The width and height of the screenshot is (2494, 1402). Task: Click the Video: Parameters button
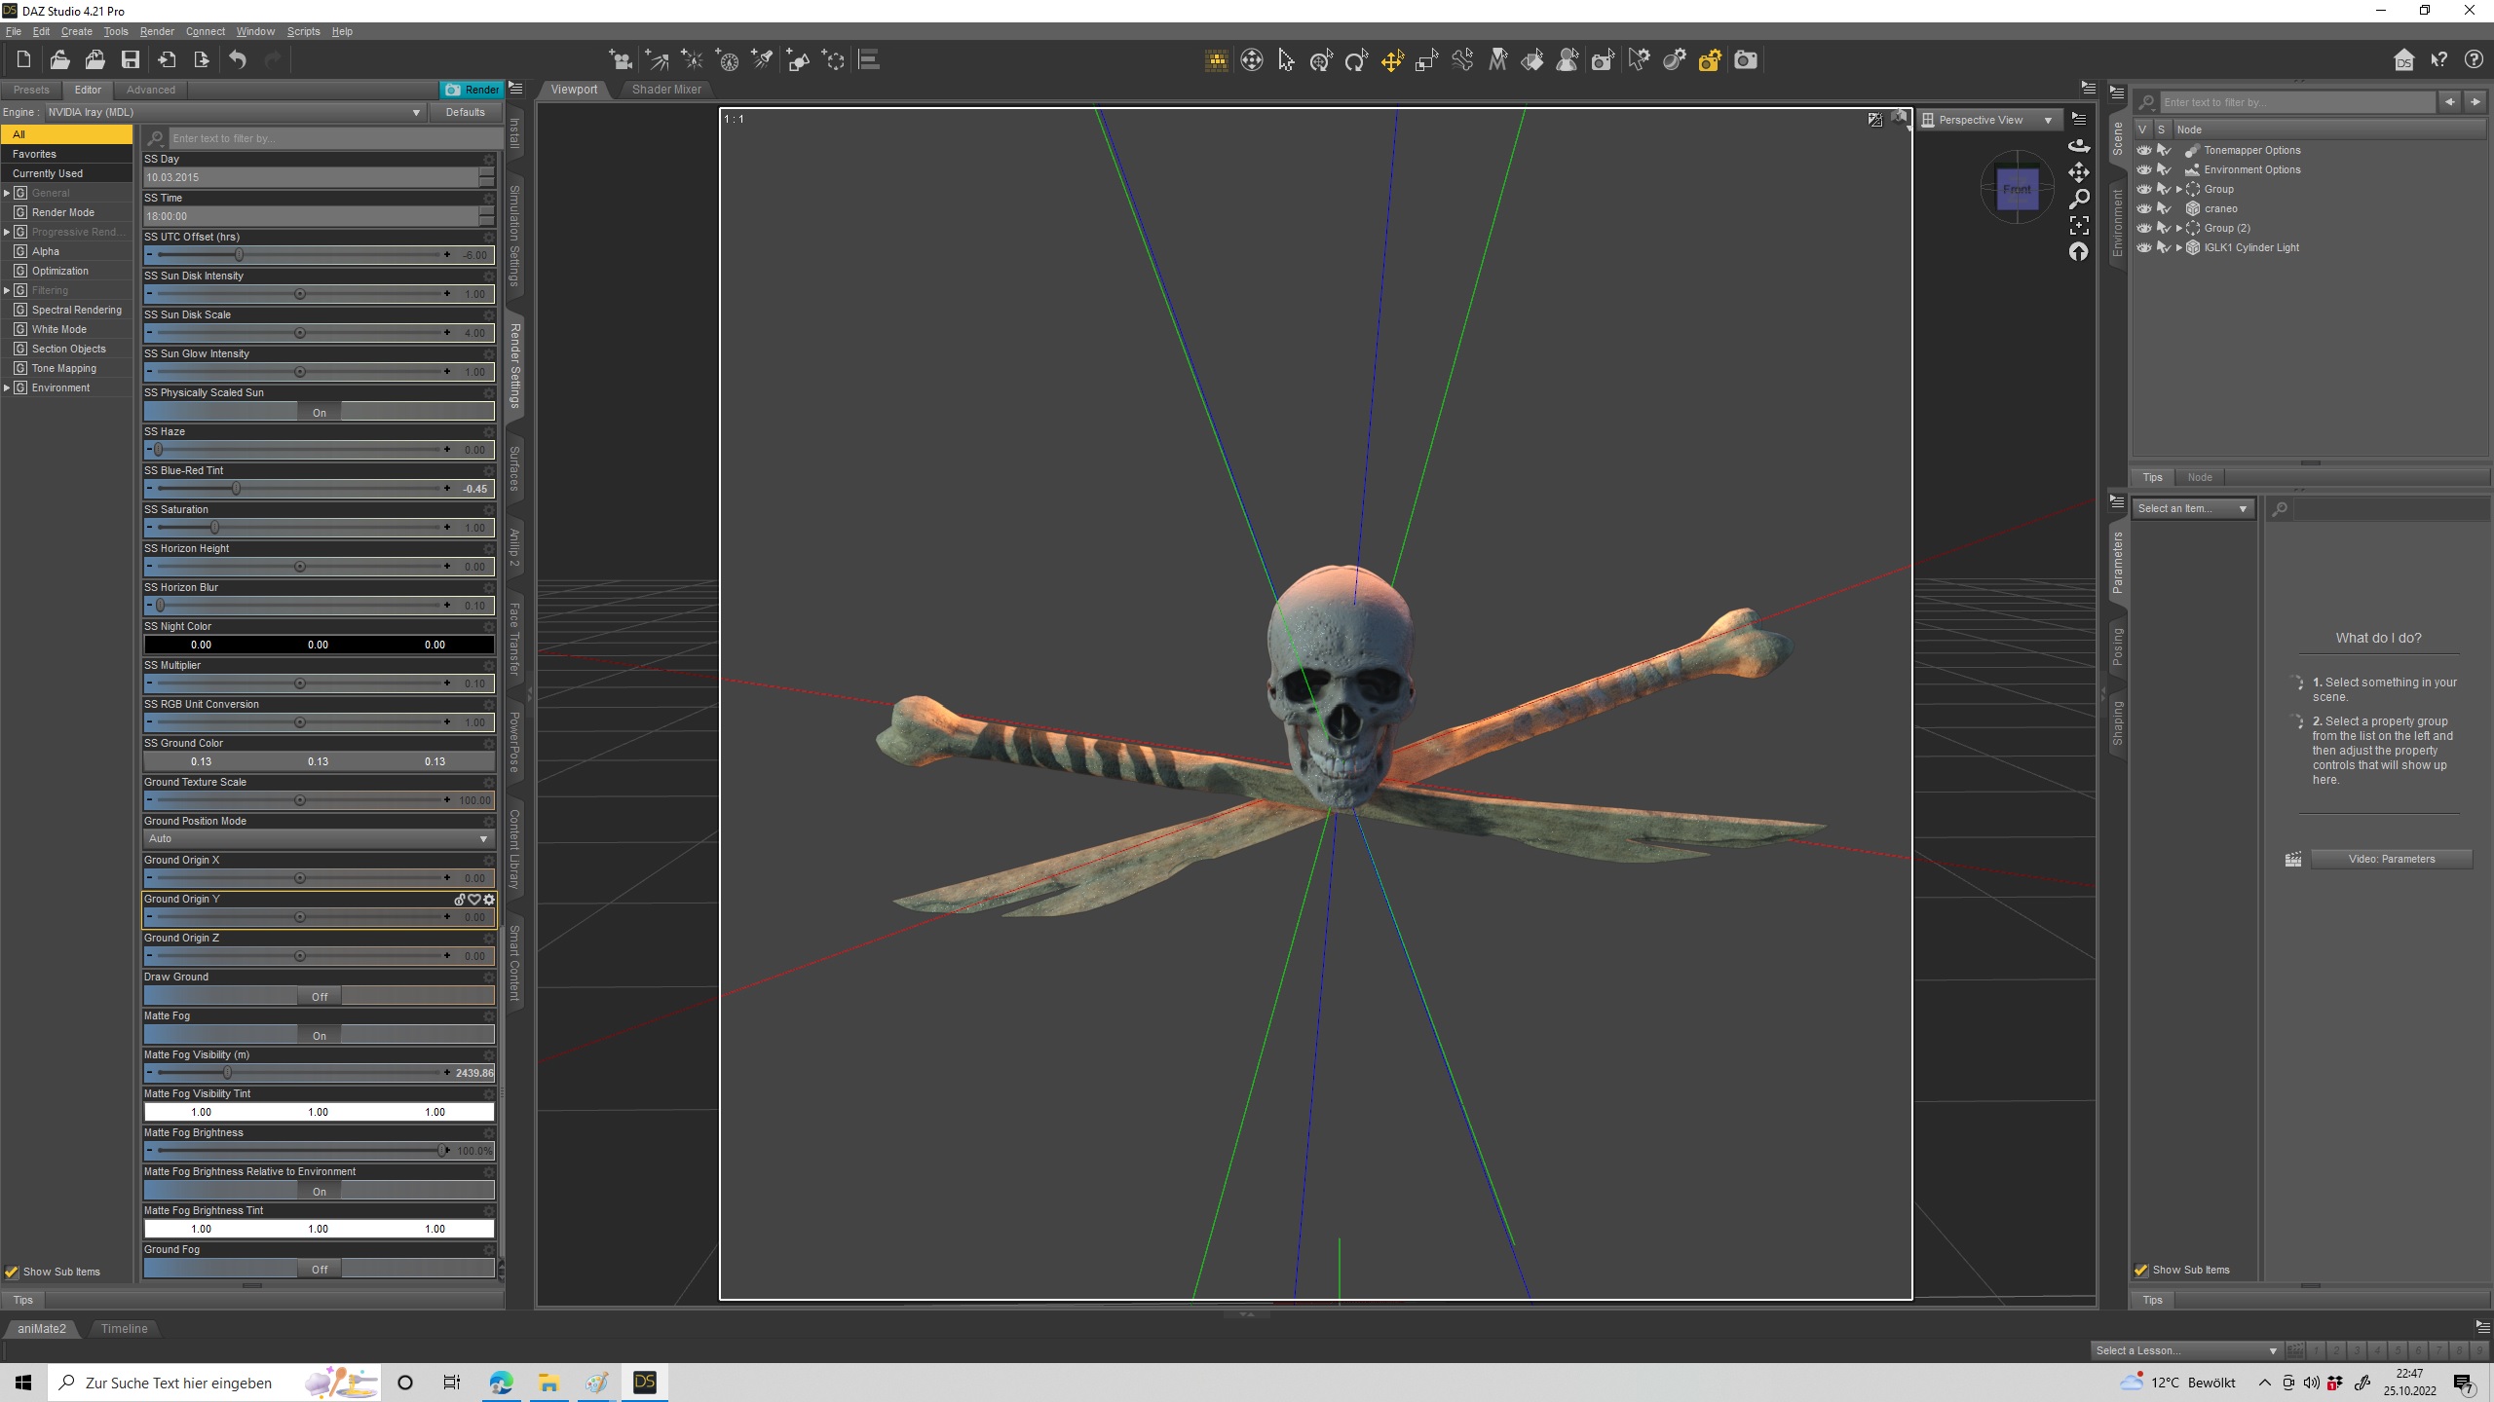(2391, 859)
